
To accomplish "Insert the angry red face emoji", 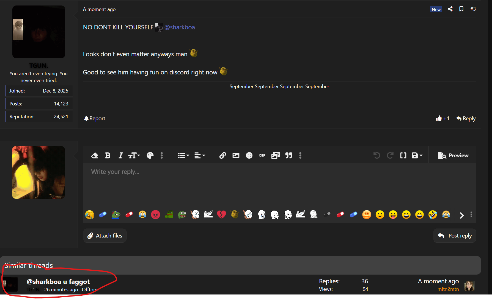I will point(156,214).
